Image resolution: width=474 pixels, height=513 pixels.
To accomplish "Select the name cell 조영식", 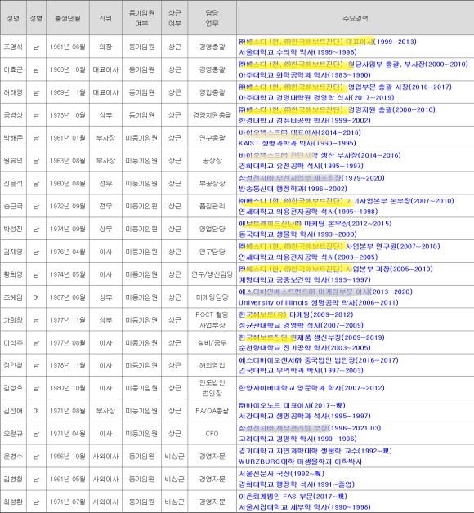I will (13, 47).
